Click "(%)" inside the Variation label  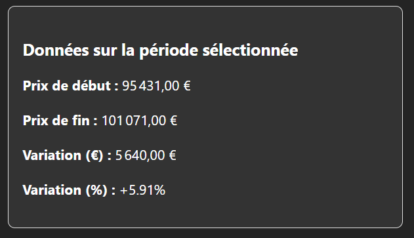click(96, 190)
